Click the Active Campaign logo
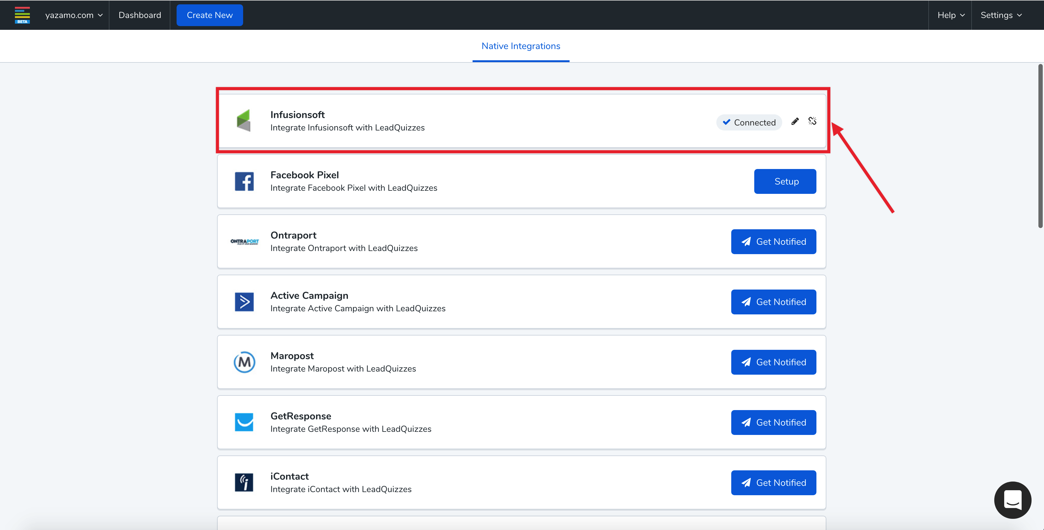The width and height of the screenshot is (1044, 530). pyautogui.click(x=244, y=302)
